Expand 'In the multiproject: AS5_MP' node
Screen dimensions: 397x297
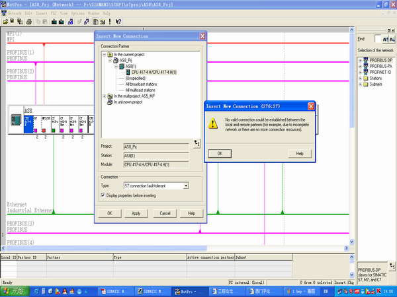pos(104,96)
